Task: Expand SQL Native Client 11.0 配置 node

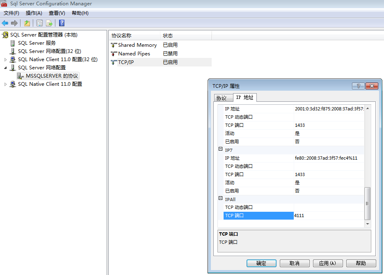Action: coord(5,84)
